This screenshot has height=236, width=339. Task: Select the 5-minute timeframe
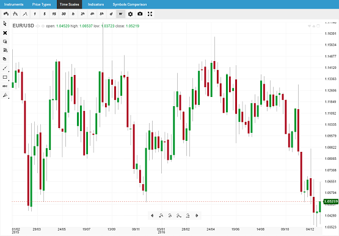(x=45, y=14)
